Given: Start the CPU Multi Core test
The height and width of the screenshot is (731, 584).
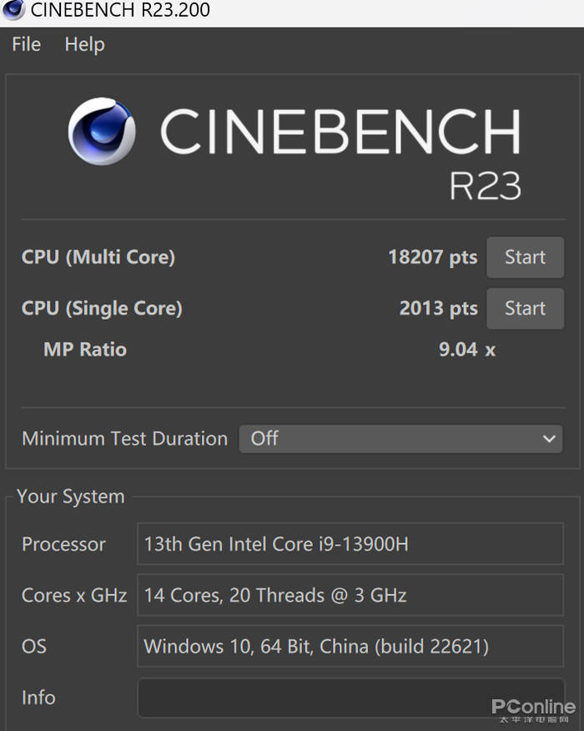Looking at the screenshot, I should tap(525, 257).
